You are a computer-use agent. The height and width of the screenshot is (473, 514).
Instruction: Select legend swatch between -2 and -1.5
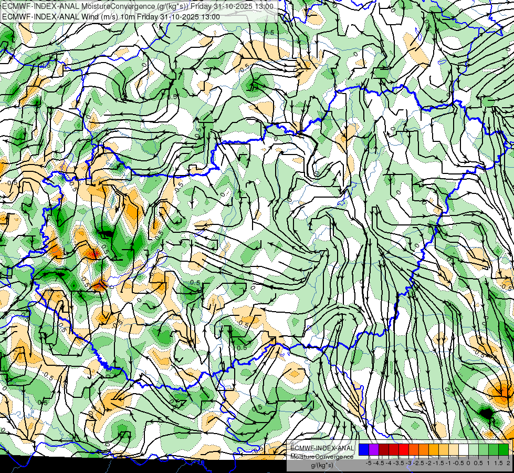pos(434,449)
